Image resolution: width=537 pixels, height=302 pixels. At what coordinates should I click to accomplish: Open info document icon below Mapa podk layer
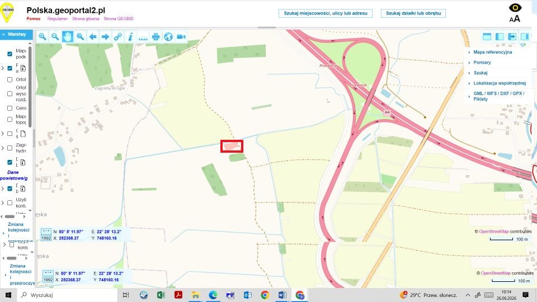pos(23,68)
